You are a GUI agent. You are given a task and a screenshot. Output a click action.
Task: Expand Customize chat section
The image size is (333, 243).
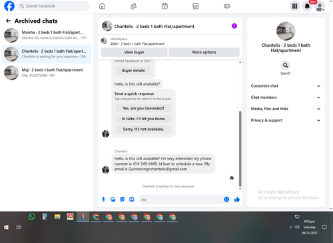point(286,86)
